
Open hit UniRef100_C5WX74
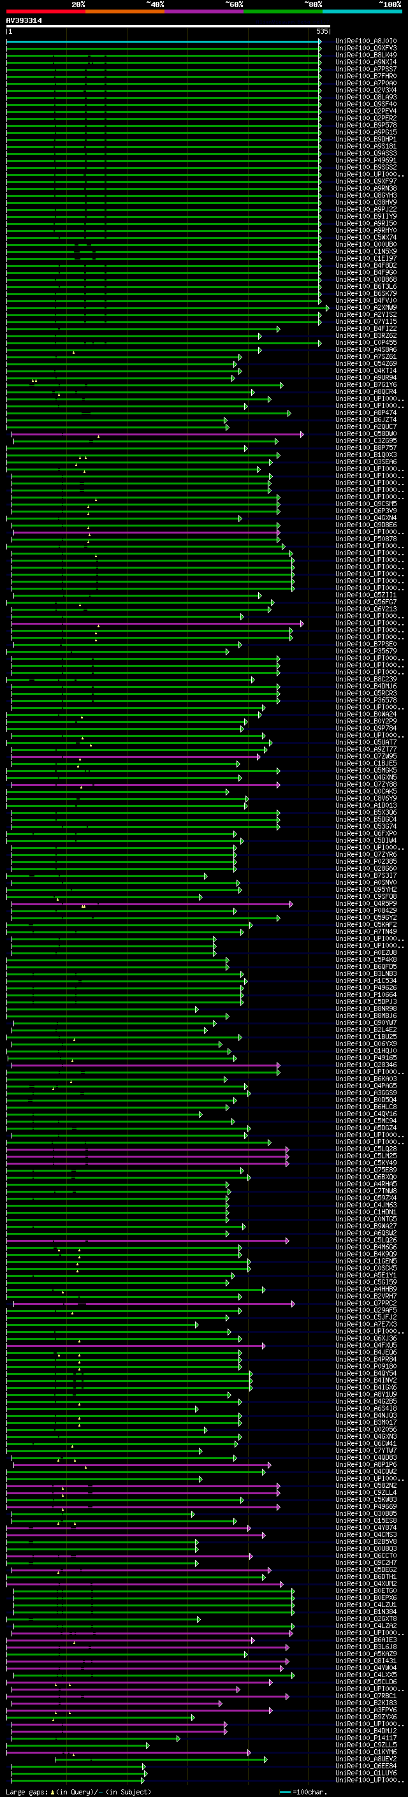pos(366,237)
